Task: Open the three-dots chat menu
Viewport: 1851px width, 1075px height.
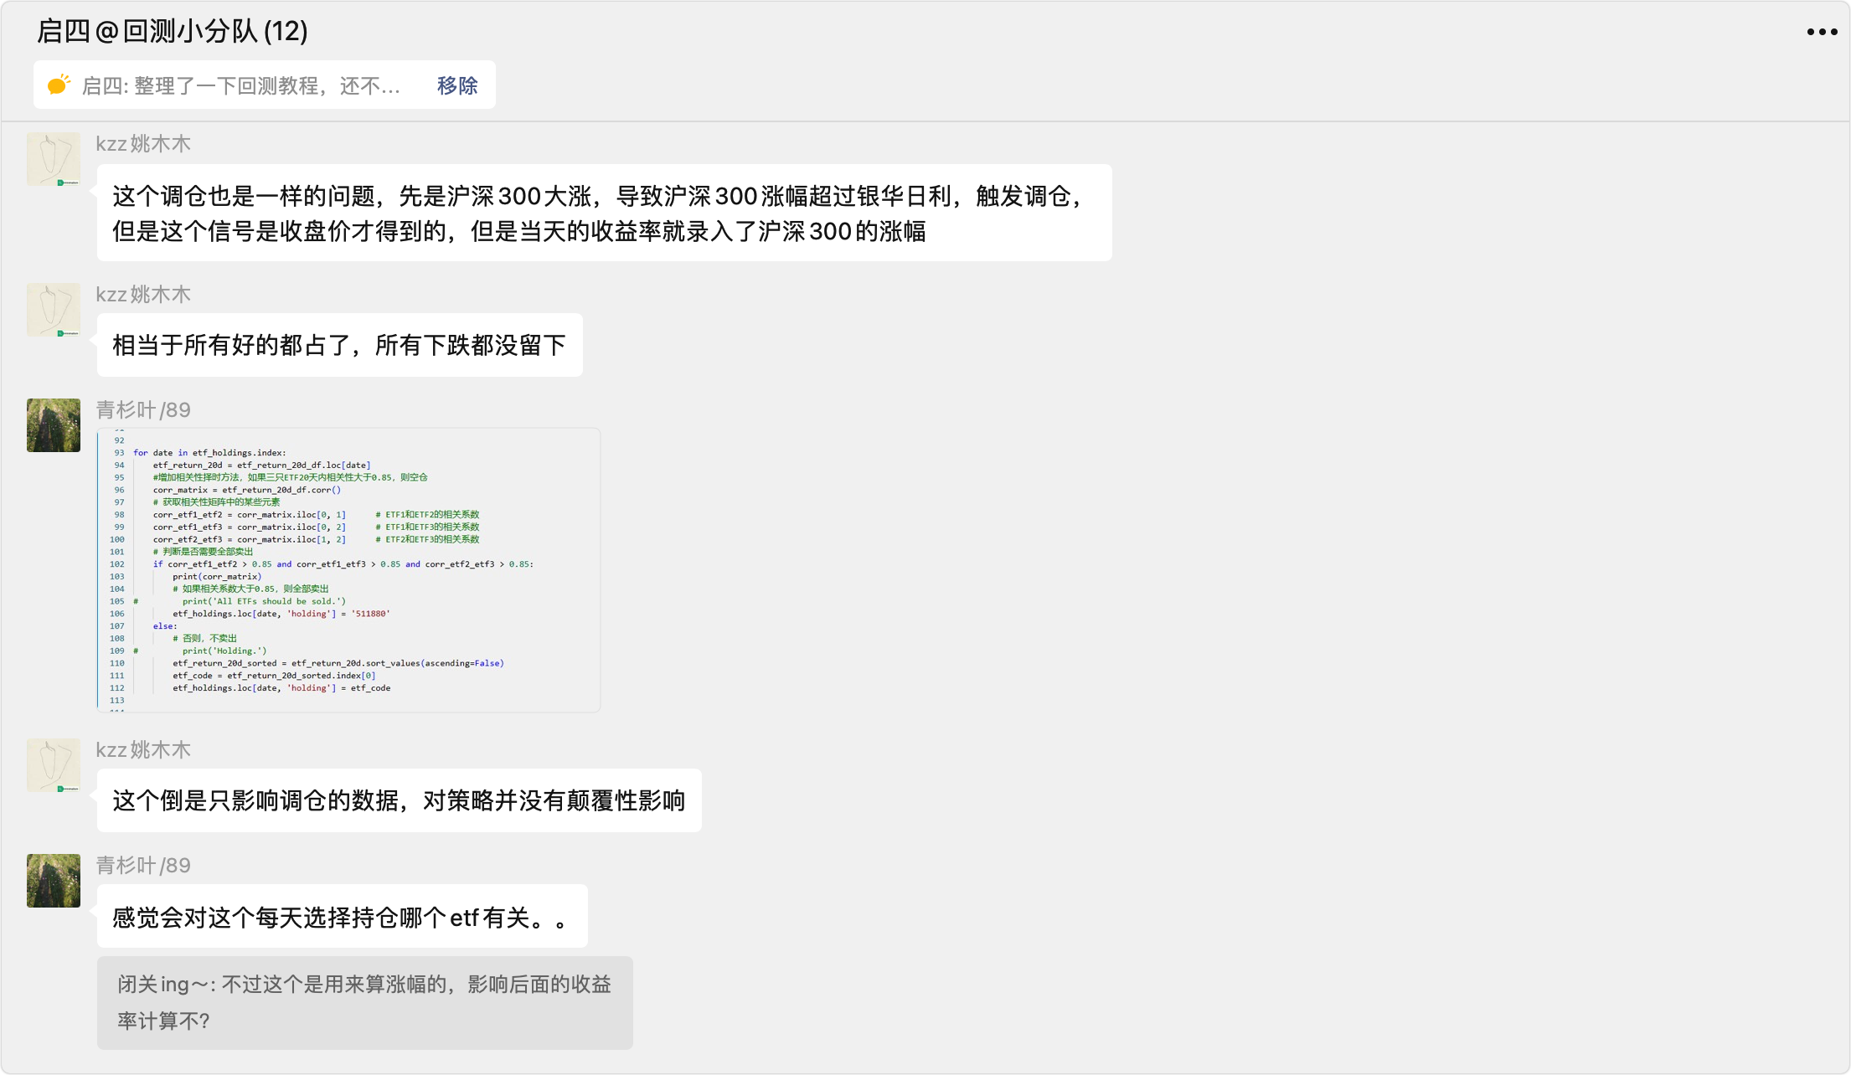Action: (x=1822, y=32)
